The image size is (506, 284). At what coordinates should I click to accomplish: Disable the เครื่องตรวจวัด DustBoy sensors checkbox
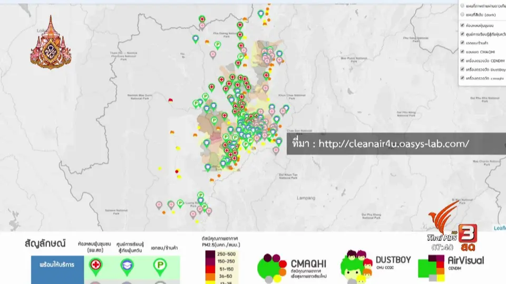pyautogui.click(x=462, y=69)
